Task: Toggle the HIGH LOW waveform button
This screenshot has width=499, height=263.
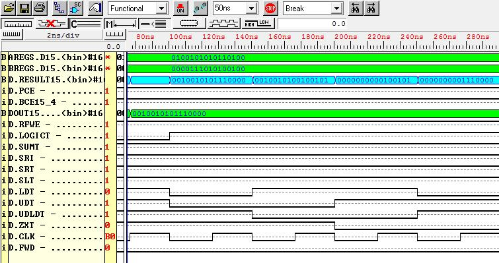Action: coord(258,24)
